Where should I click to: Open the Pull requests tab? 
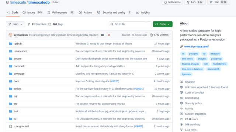pos(61,12)
